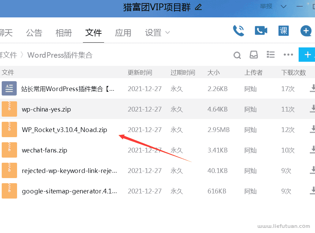The width and height of the screenshot is (315, 233).
Task: Click the blue upload plus button
Action: pyautogui.click(x=307, y=55)
